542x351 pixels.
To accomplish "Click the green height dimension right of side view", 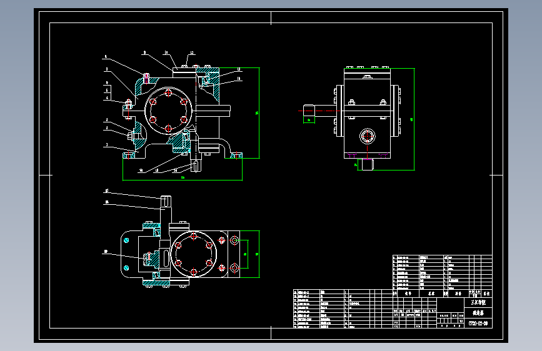I will click(x=413, y=119).
